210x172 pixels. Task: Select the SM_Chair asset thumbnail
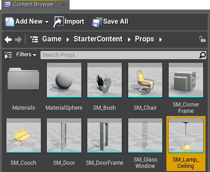point(145,80)
